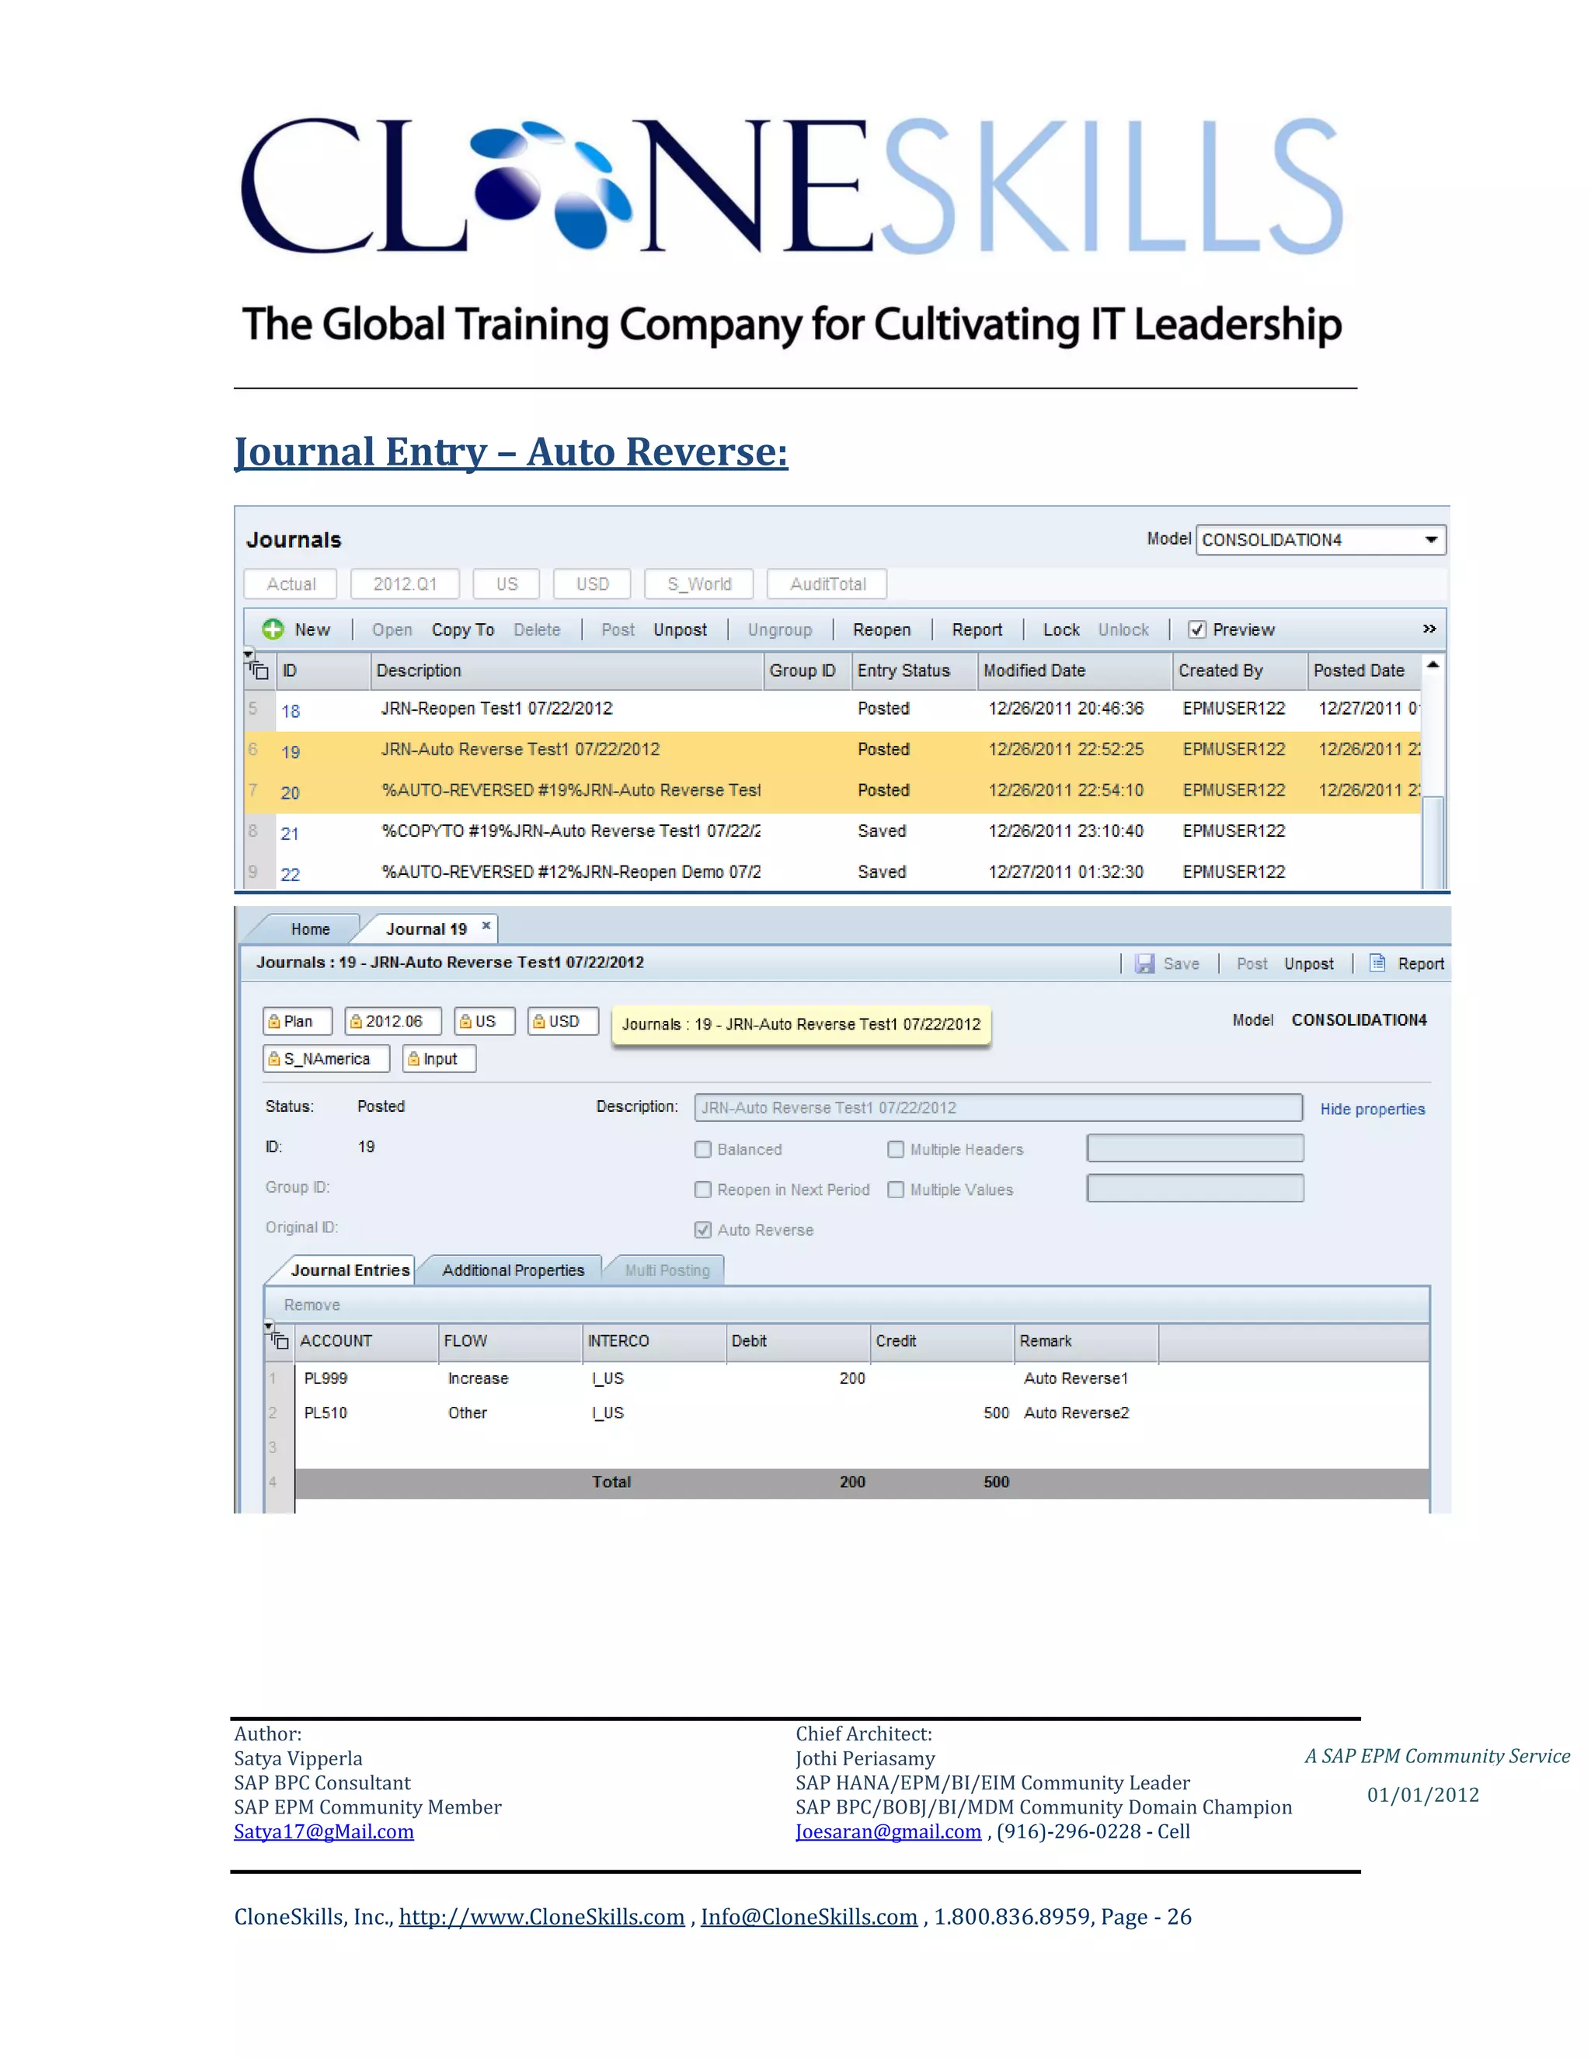Click the Unlock toolbar button

pos(1123,630)
